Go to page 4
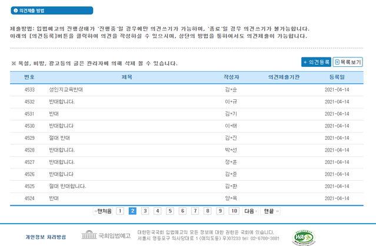Screen dimensions: 376x246 tap(158, 211)
